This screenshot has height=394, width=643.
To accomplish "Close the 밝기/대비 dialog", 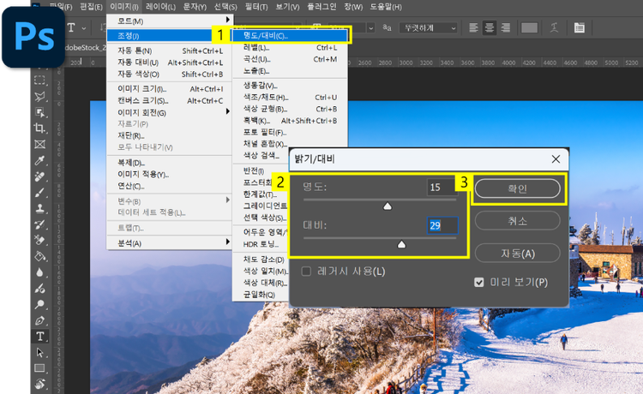I will tap(556, 159).
